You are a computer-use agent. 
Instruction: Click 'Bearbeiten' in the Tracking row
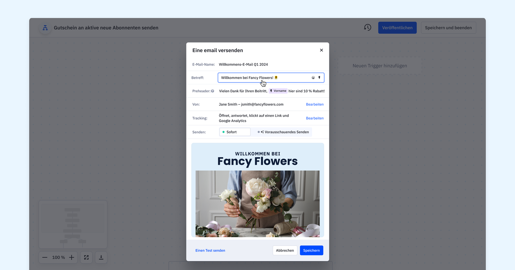[x=314, y=118]
